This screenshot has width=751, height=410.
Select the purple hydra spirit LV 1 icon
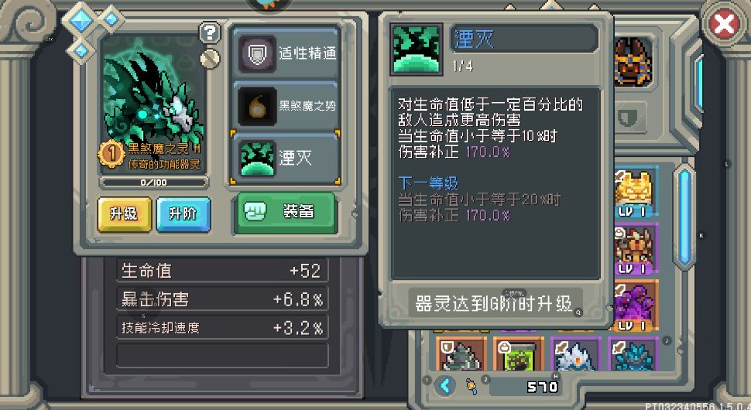point(635,306)
